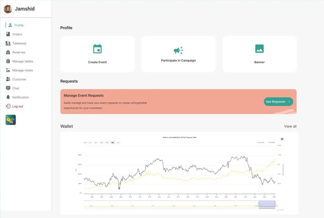
Task: Set chart zoom to All
Action: tap(118, 143)
